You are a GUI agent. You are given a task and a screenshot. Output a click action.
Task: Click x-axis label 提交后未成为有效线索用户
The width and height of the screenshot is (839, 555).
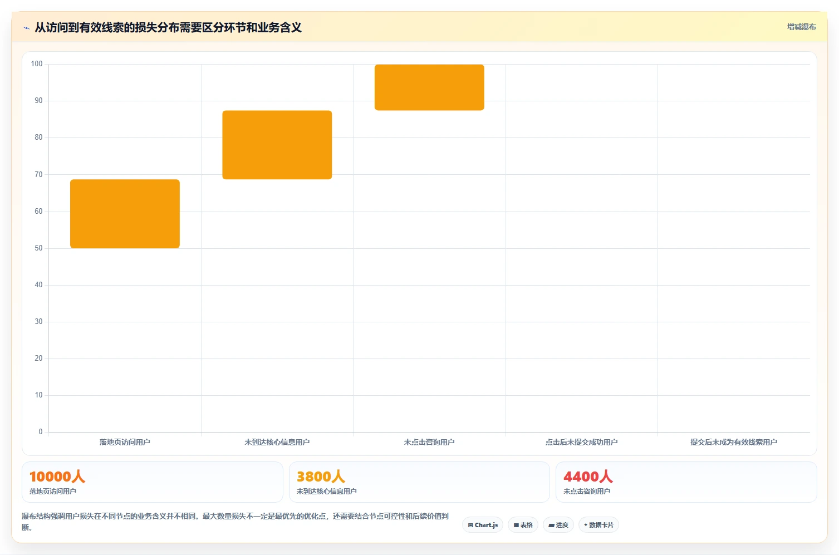[734, 442]
